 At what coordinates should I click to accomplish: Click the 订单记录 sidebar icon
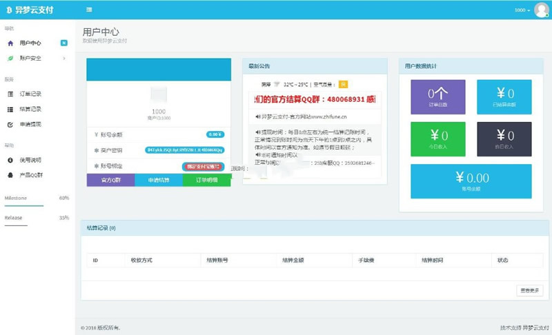[x=10, y=94]
